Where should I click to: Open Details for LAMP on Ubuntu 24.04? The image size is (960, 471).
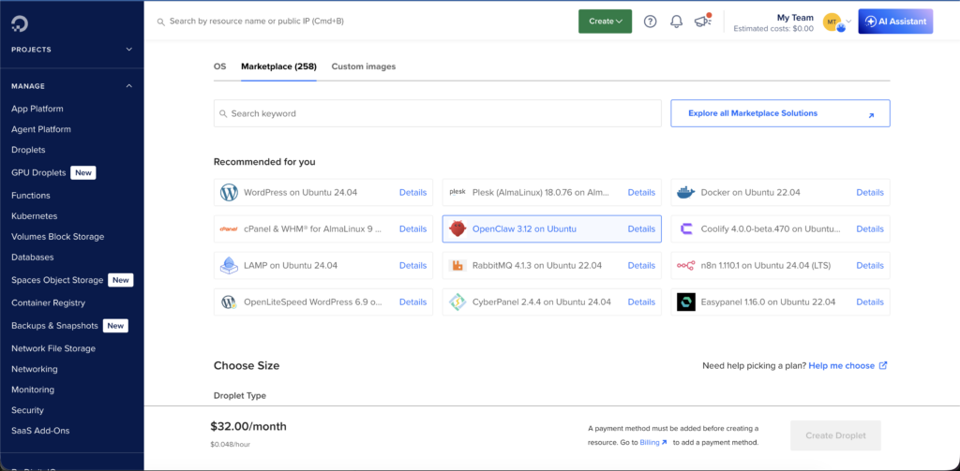point(412,266)
